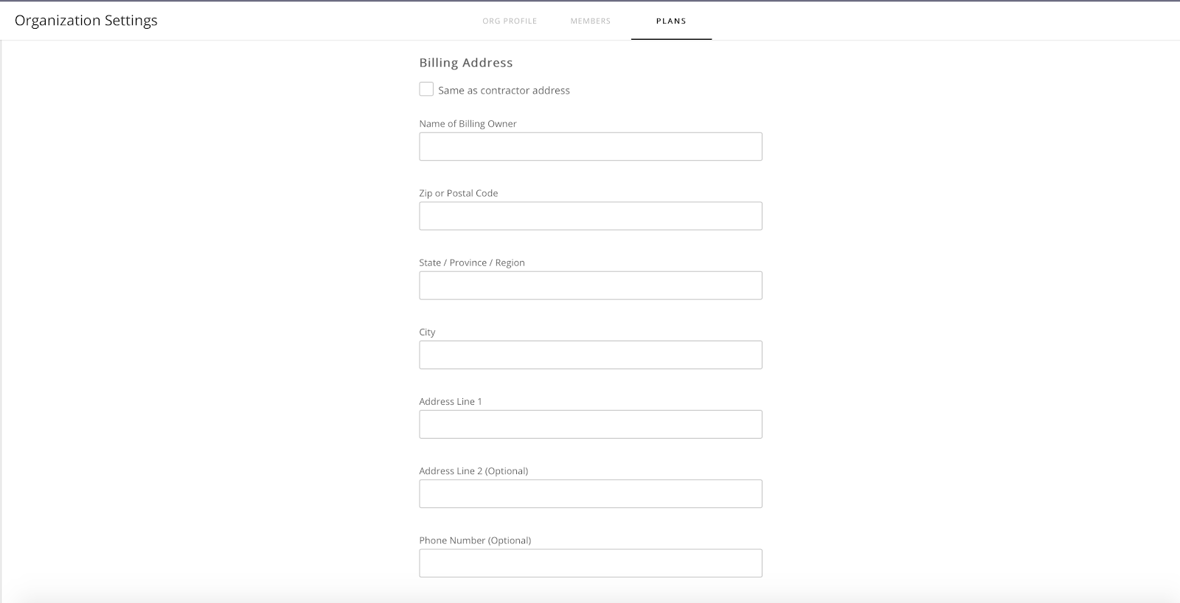Select the State / Province / Region input

coord(591,285)
